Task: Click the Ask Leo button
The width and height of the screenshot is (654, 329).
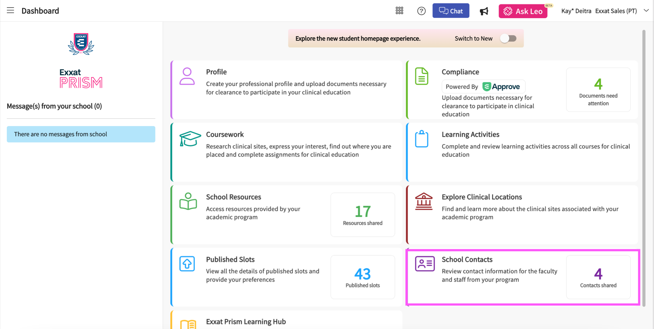Action: tap(523, 11)
